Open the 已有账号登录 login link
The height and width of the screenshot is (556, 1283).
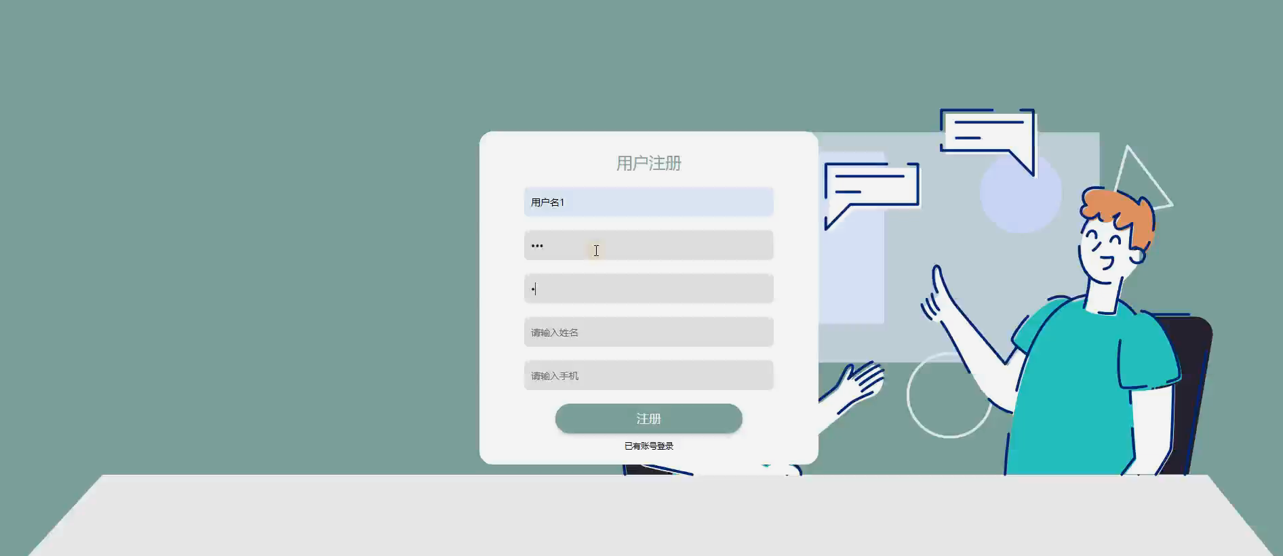point(649,446)
